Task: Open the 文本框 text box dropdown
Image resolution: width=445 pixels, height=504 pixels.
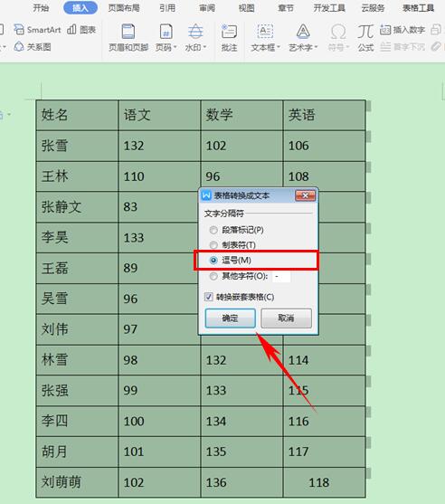Action: click(265, 38)
